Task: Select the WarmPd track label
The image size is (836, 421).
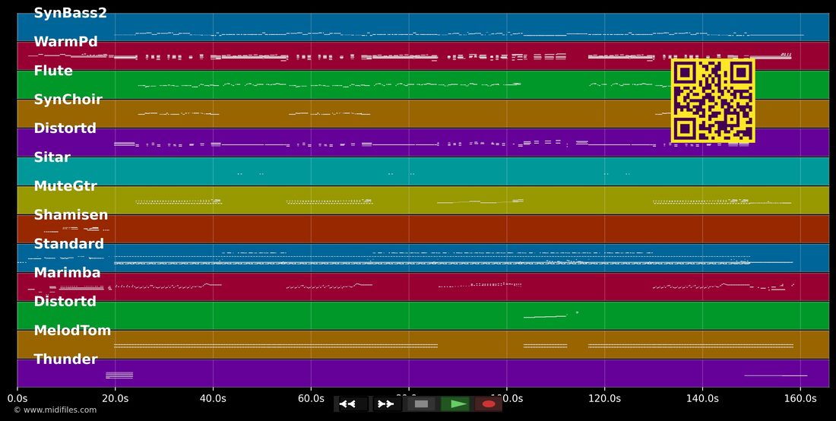Action: 65,42
